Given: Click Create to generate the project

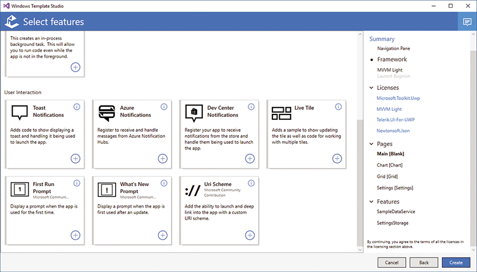Looking at the screenshot, I should pos(456,262).
